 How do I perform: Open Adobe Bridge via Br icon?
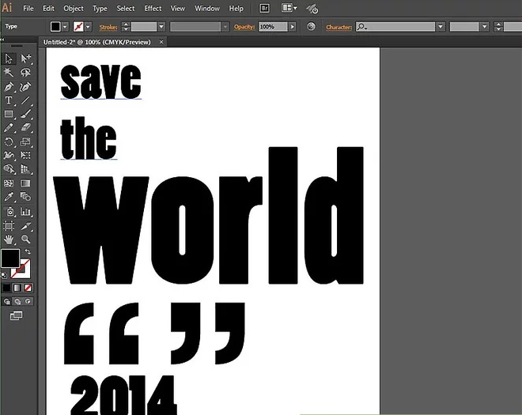[x=264, y=9]
